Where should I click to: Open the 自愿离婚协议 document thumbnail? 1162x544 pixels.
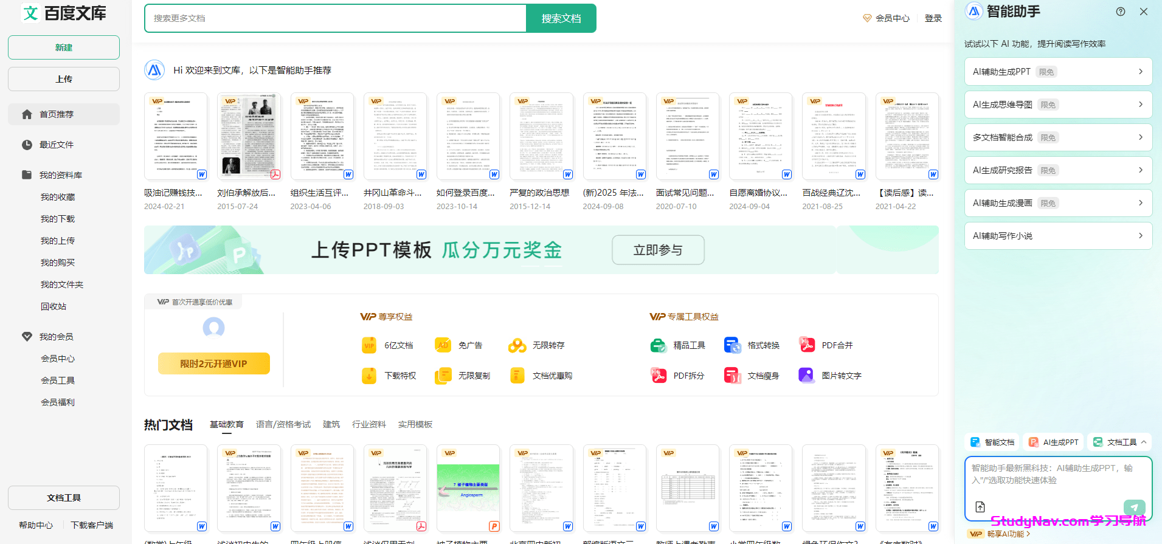pyautogui.click(x=761, y=136)
